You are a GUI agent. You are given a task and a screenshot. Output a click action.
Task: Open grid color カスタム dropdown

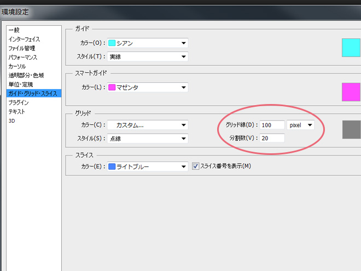click(x=148, y=125)
